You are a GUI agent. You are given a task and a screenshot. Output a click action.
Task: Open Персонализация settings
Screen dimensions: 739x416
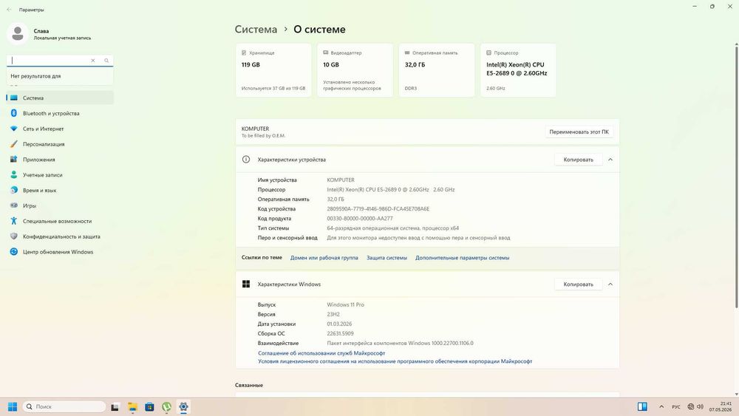60,144
